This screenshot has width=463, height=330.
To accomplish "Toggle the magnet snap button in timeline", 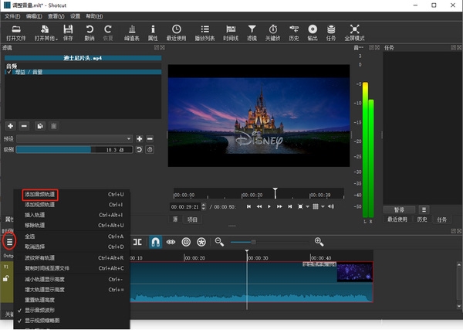I will tap(155, 242).
